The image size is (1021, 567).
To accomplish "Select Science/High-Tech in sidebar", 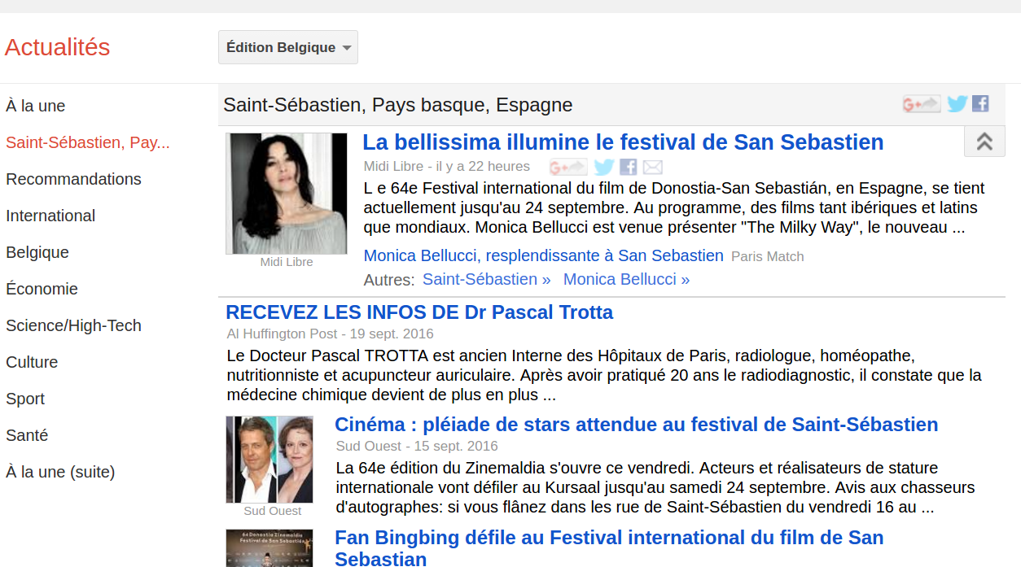I will [x=73, y=325].
